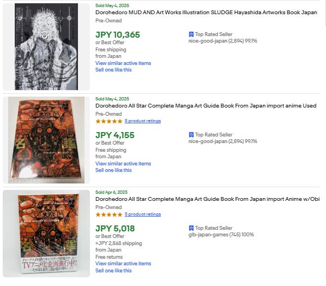Open Dorohedoro All Star Guide Book Used listing
The height and width of the screenshot is (286, 326).
click(x=206, y=106)
